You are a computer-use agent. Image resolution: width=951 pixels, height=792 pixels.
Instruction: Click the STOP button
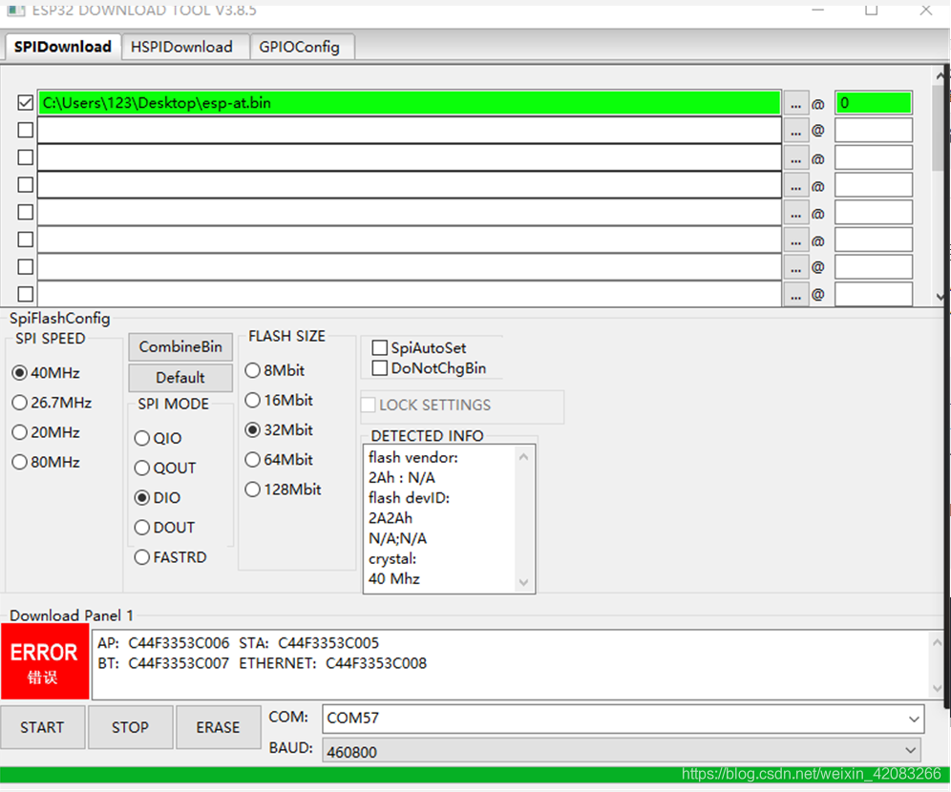point(131,726)
